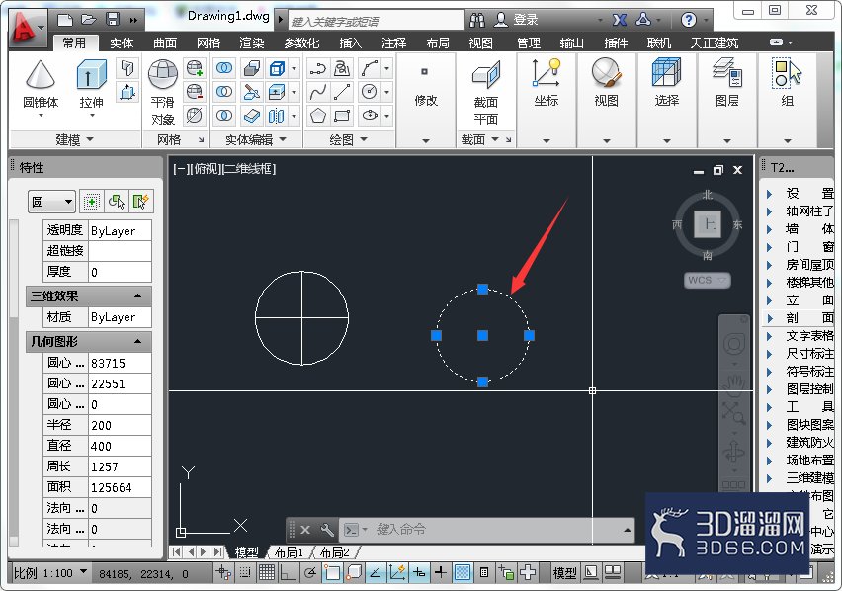Click the 半径 value field showing 200
Image resolution: width=842 pixels, height=591 pixels.
[120, 425]
